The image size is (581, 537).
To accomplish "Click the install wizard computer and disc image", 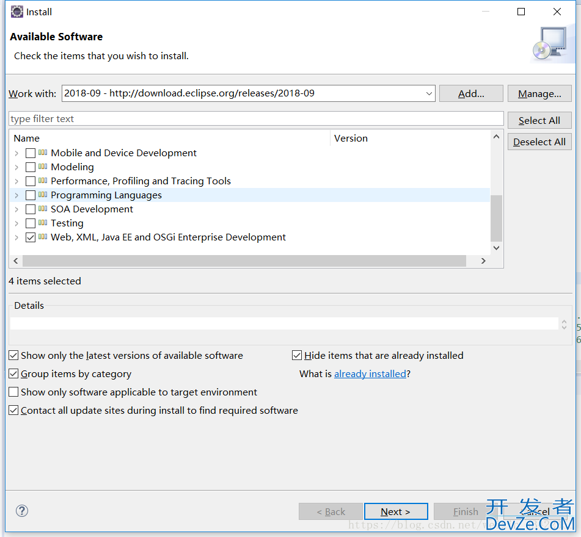I will 551,44.
